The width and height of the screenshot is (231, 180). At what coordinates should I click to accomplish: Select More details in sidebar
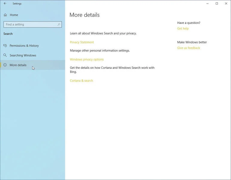[33, 65]
